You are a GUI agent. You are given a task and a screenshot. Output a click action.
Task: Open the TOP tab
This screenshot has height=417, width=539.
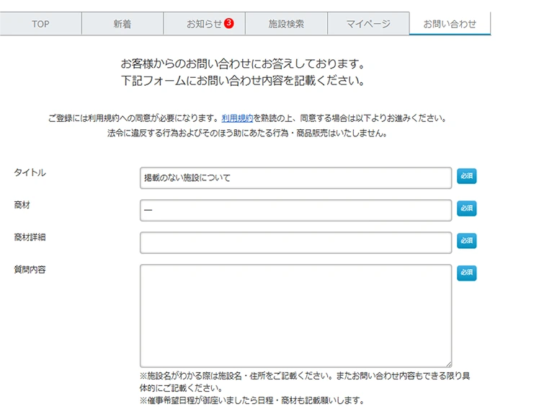[40, 24]
